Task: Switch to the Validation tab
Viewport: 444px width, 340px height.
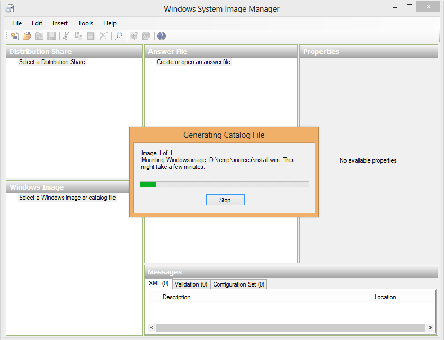Action: (x=191, y=284)
